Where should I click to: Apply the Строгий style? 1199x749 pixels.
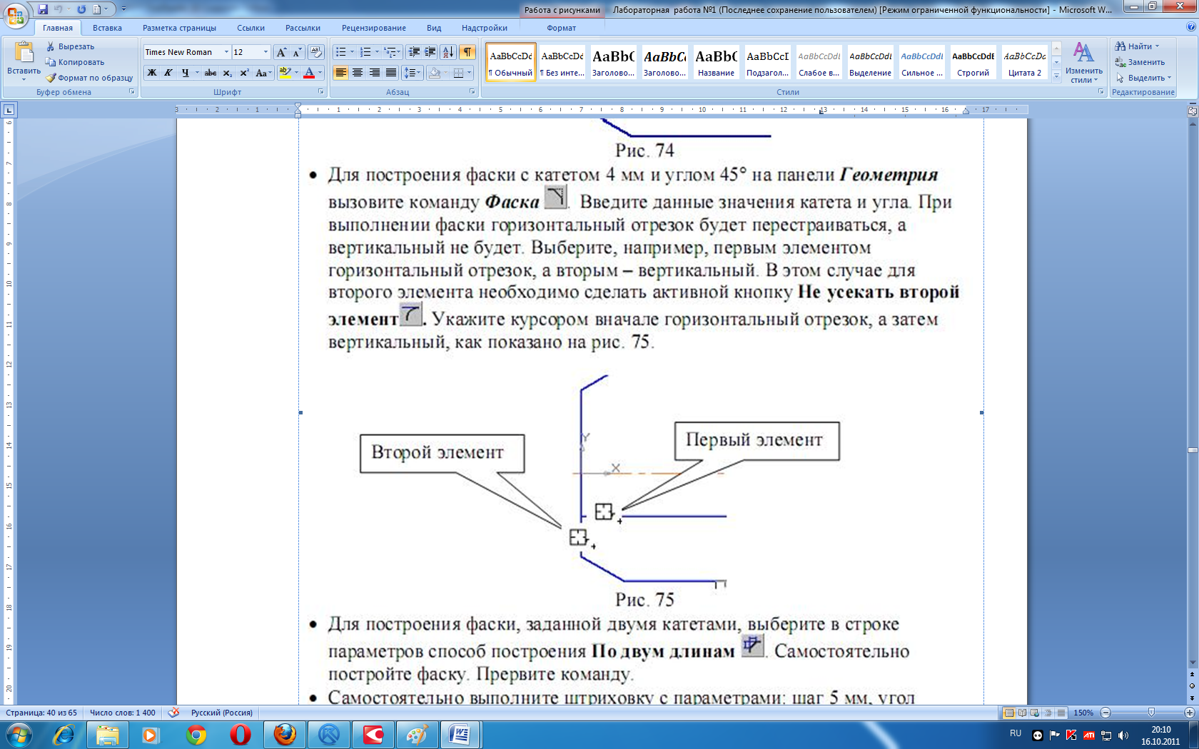(x=973, y=62)
